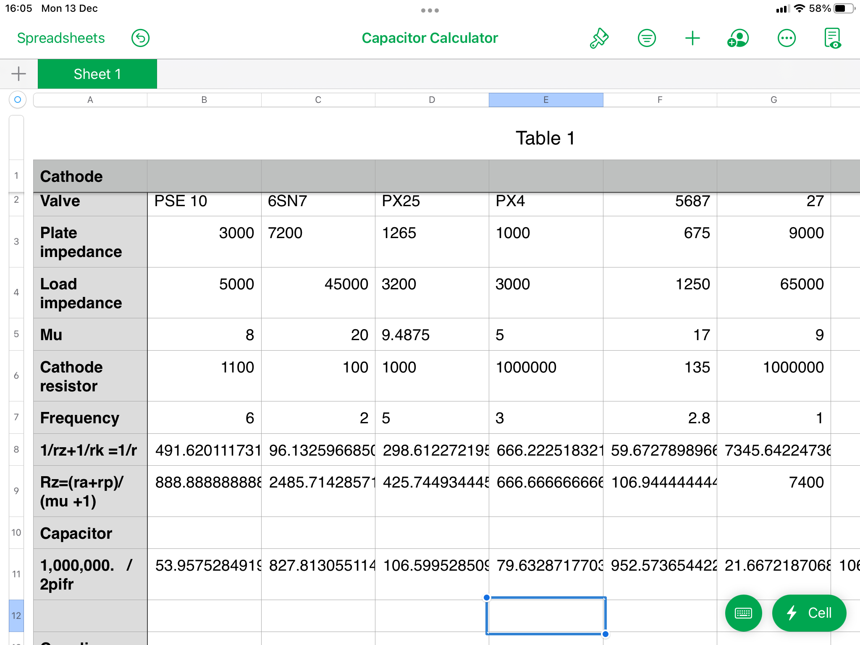860x645 pixels.
Task: Tap the plus Insert icon
Action: point(692,38)
